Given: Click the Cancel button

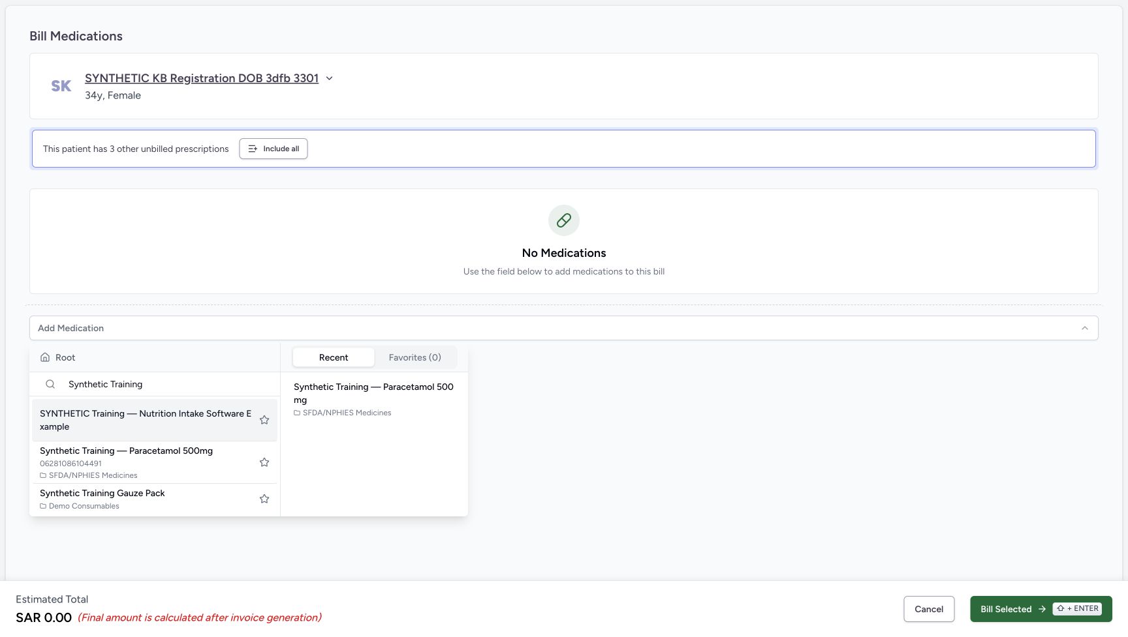Looking at the screenshot, I should click(x=929, y=609).
